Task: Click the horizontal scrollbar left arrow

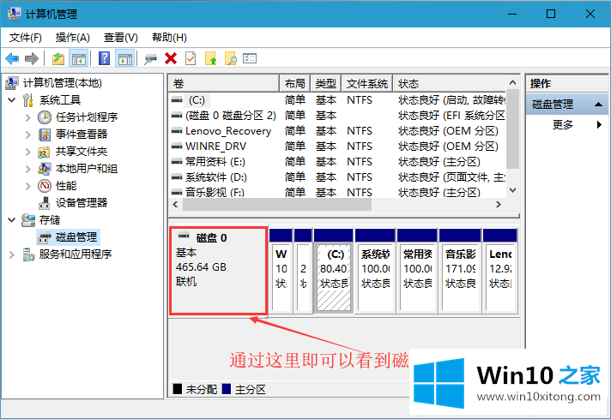Action: [175, 204]
